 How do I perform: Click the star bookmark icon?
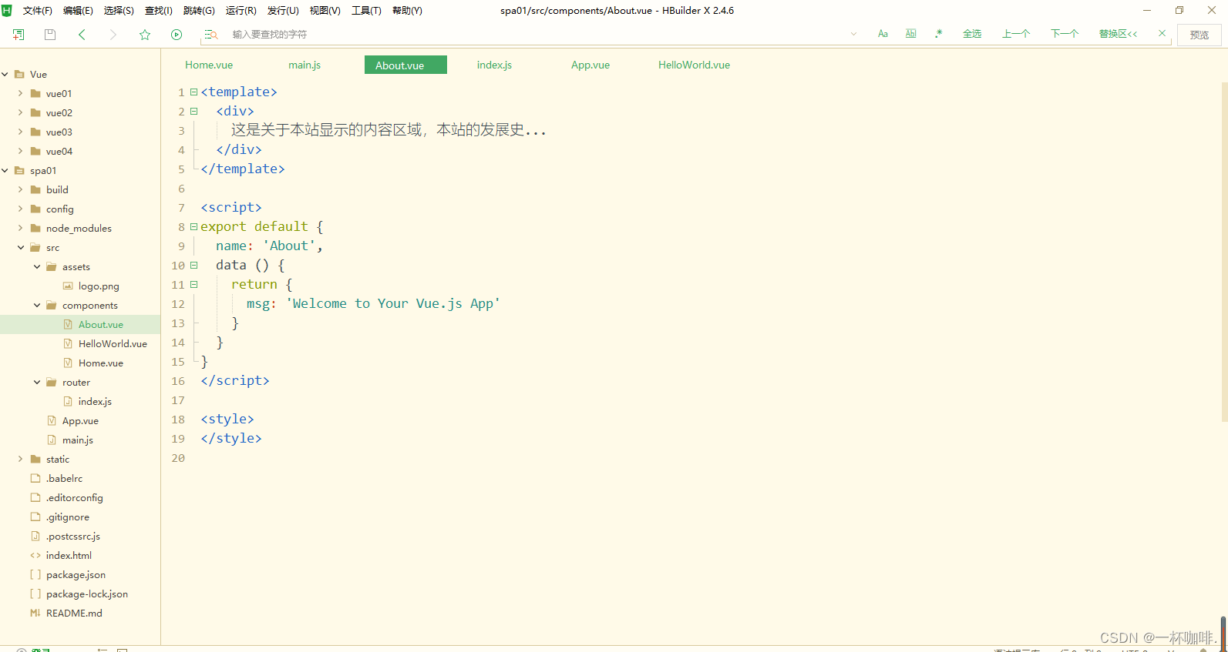(145, 35)
